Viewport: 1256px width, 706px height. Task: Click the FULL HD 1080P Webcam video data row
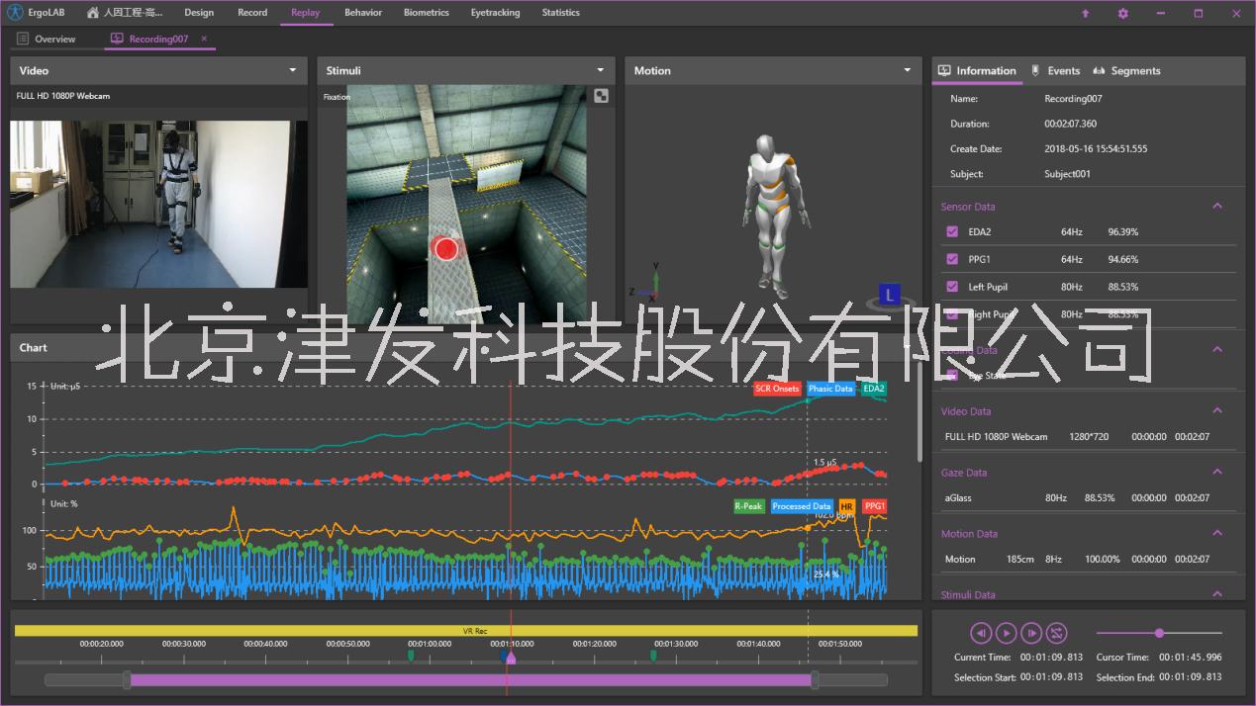click(x=1089, y=437)
